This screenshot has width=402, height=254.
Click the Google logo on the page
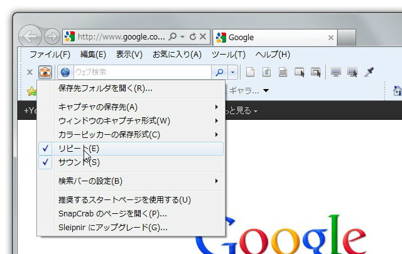[x=281, y=235]
